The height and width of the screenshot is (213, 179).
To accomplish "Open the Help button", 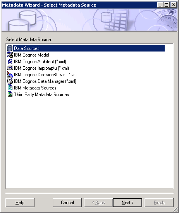I will (x=20, y=203).
